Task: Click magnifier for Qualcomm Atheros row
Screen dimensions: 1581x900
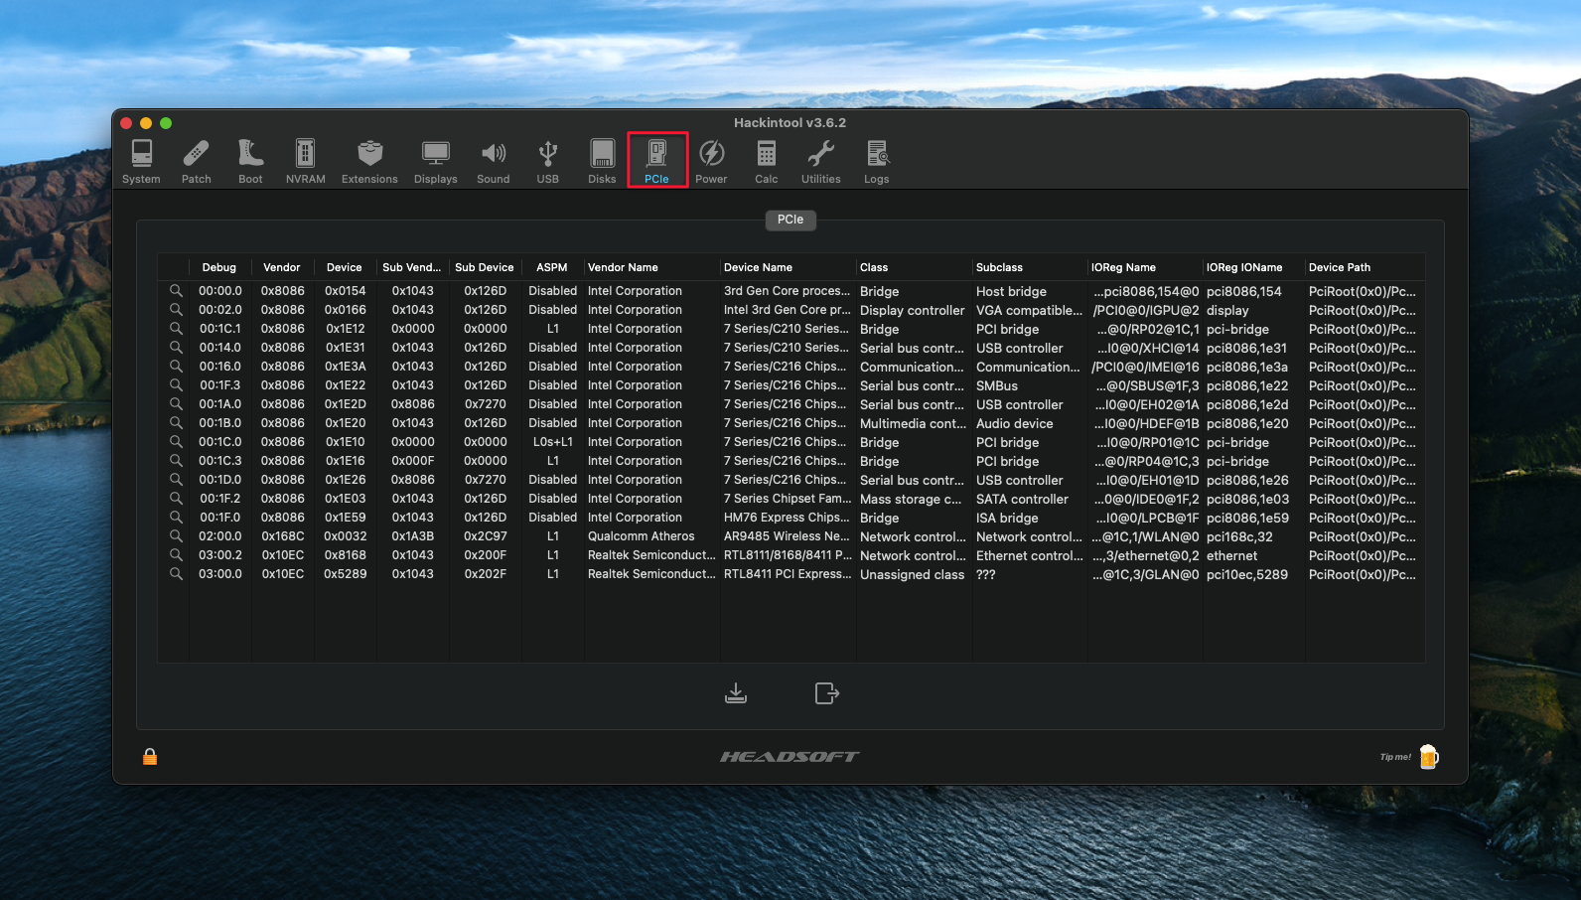Action: (176, 535)
